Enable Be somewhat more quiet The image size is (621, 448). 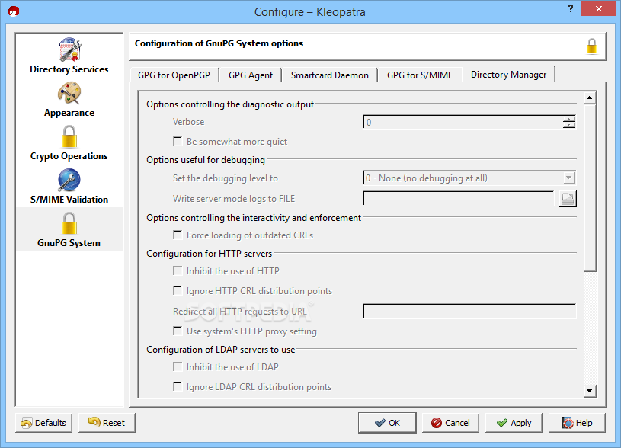178,142
